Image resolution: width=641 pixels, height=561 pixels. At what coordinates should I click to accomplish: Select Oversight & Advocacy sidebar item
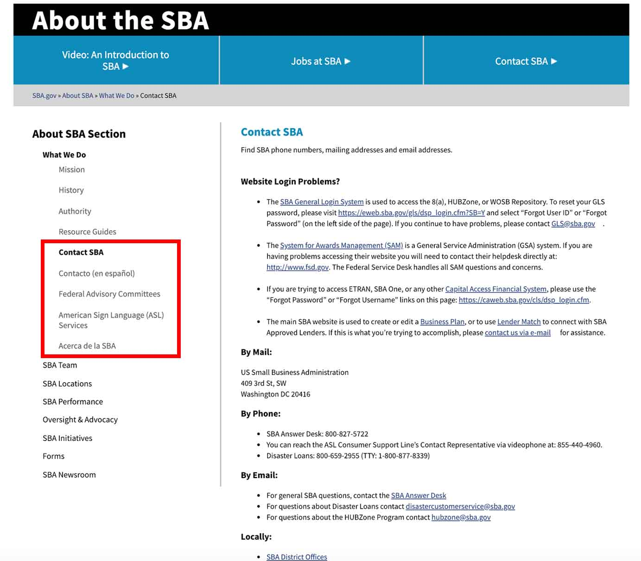(x=80, y=420)
